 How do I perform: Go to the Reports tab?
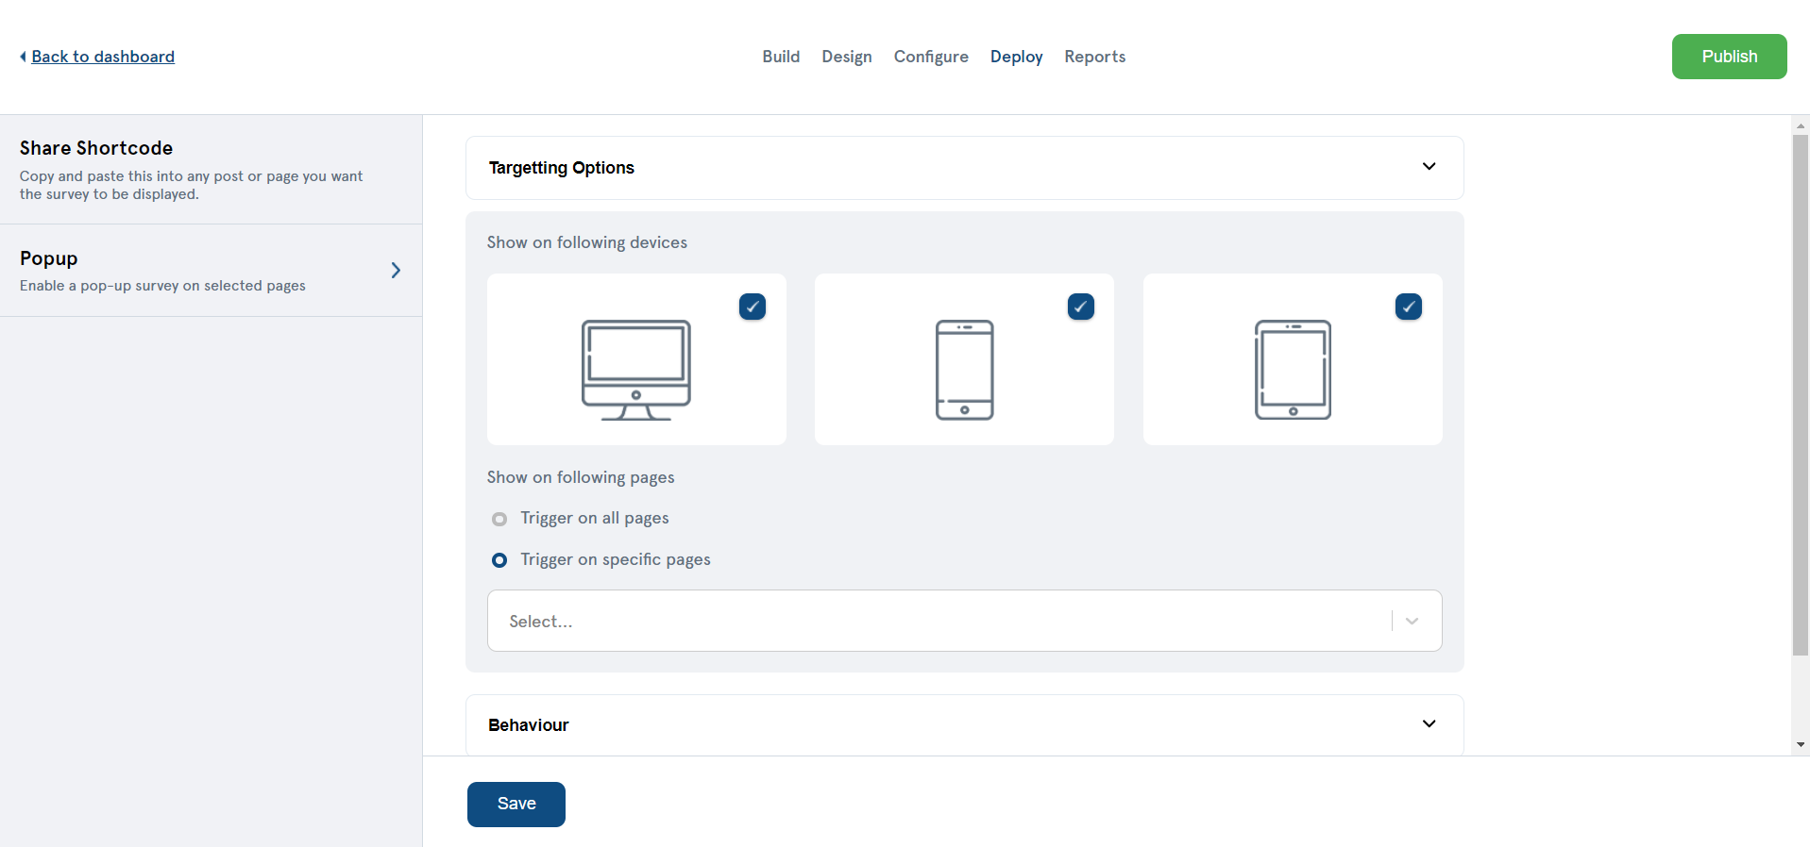point(1094,57)
